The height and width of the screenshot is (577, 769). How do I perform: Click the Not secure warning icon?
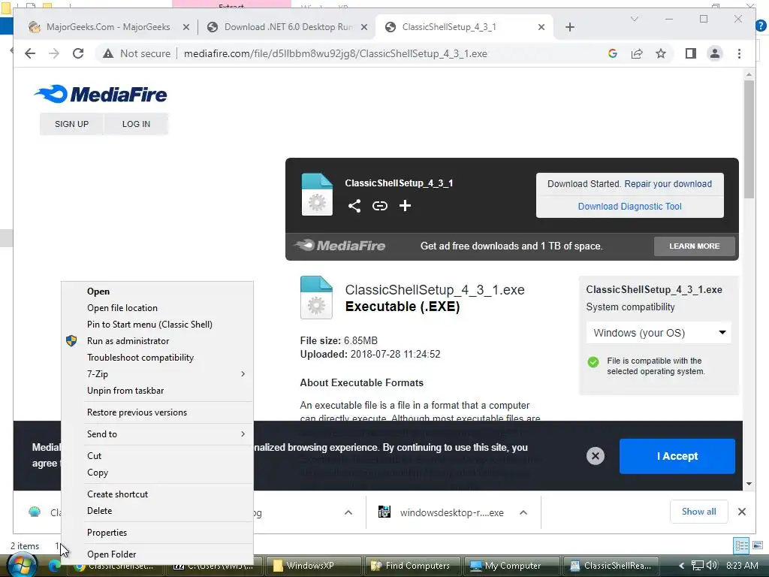pyautogui.click(x=108, y=53)
